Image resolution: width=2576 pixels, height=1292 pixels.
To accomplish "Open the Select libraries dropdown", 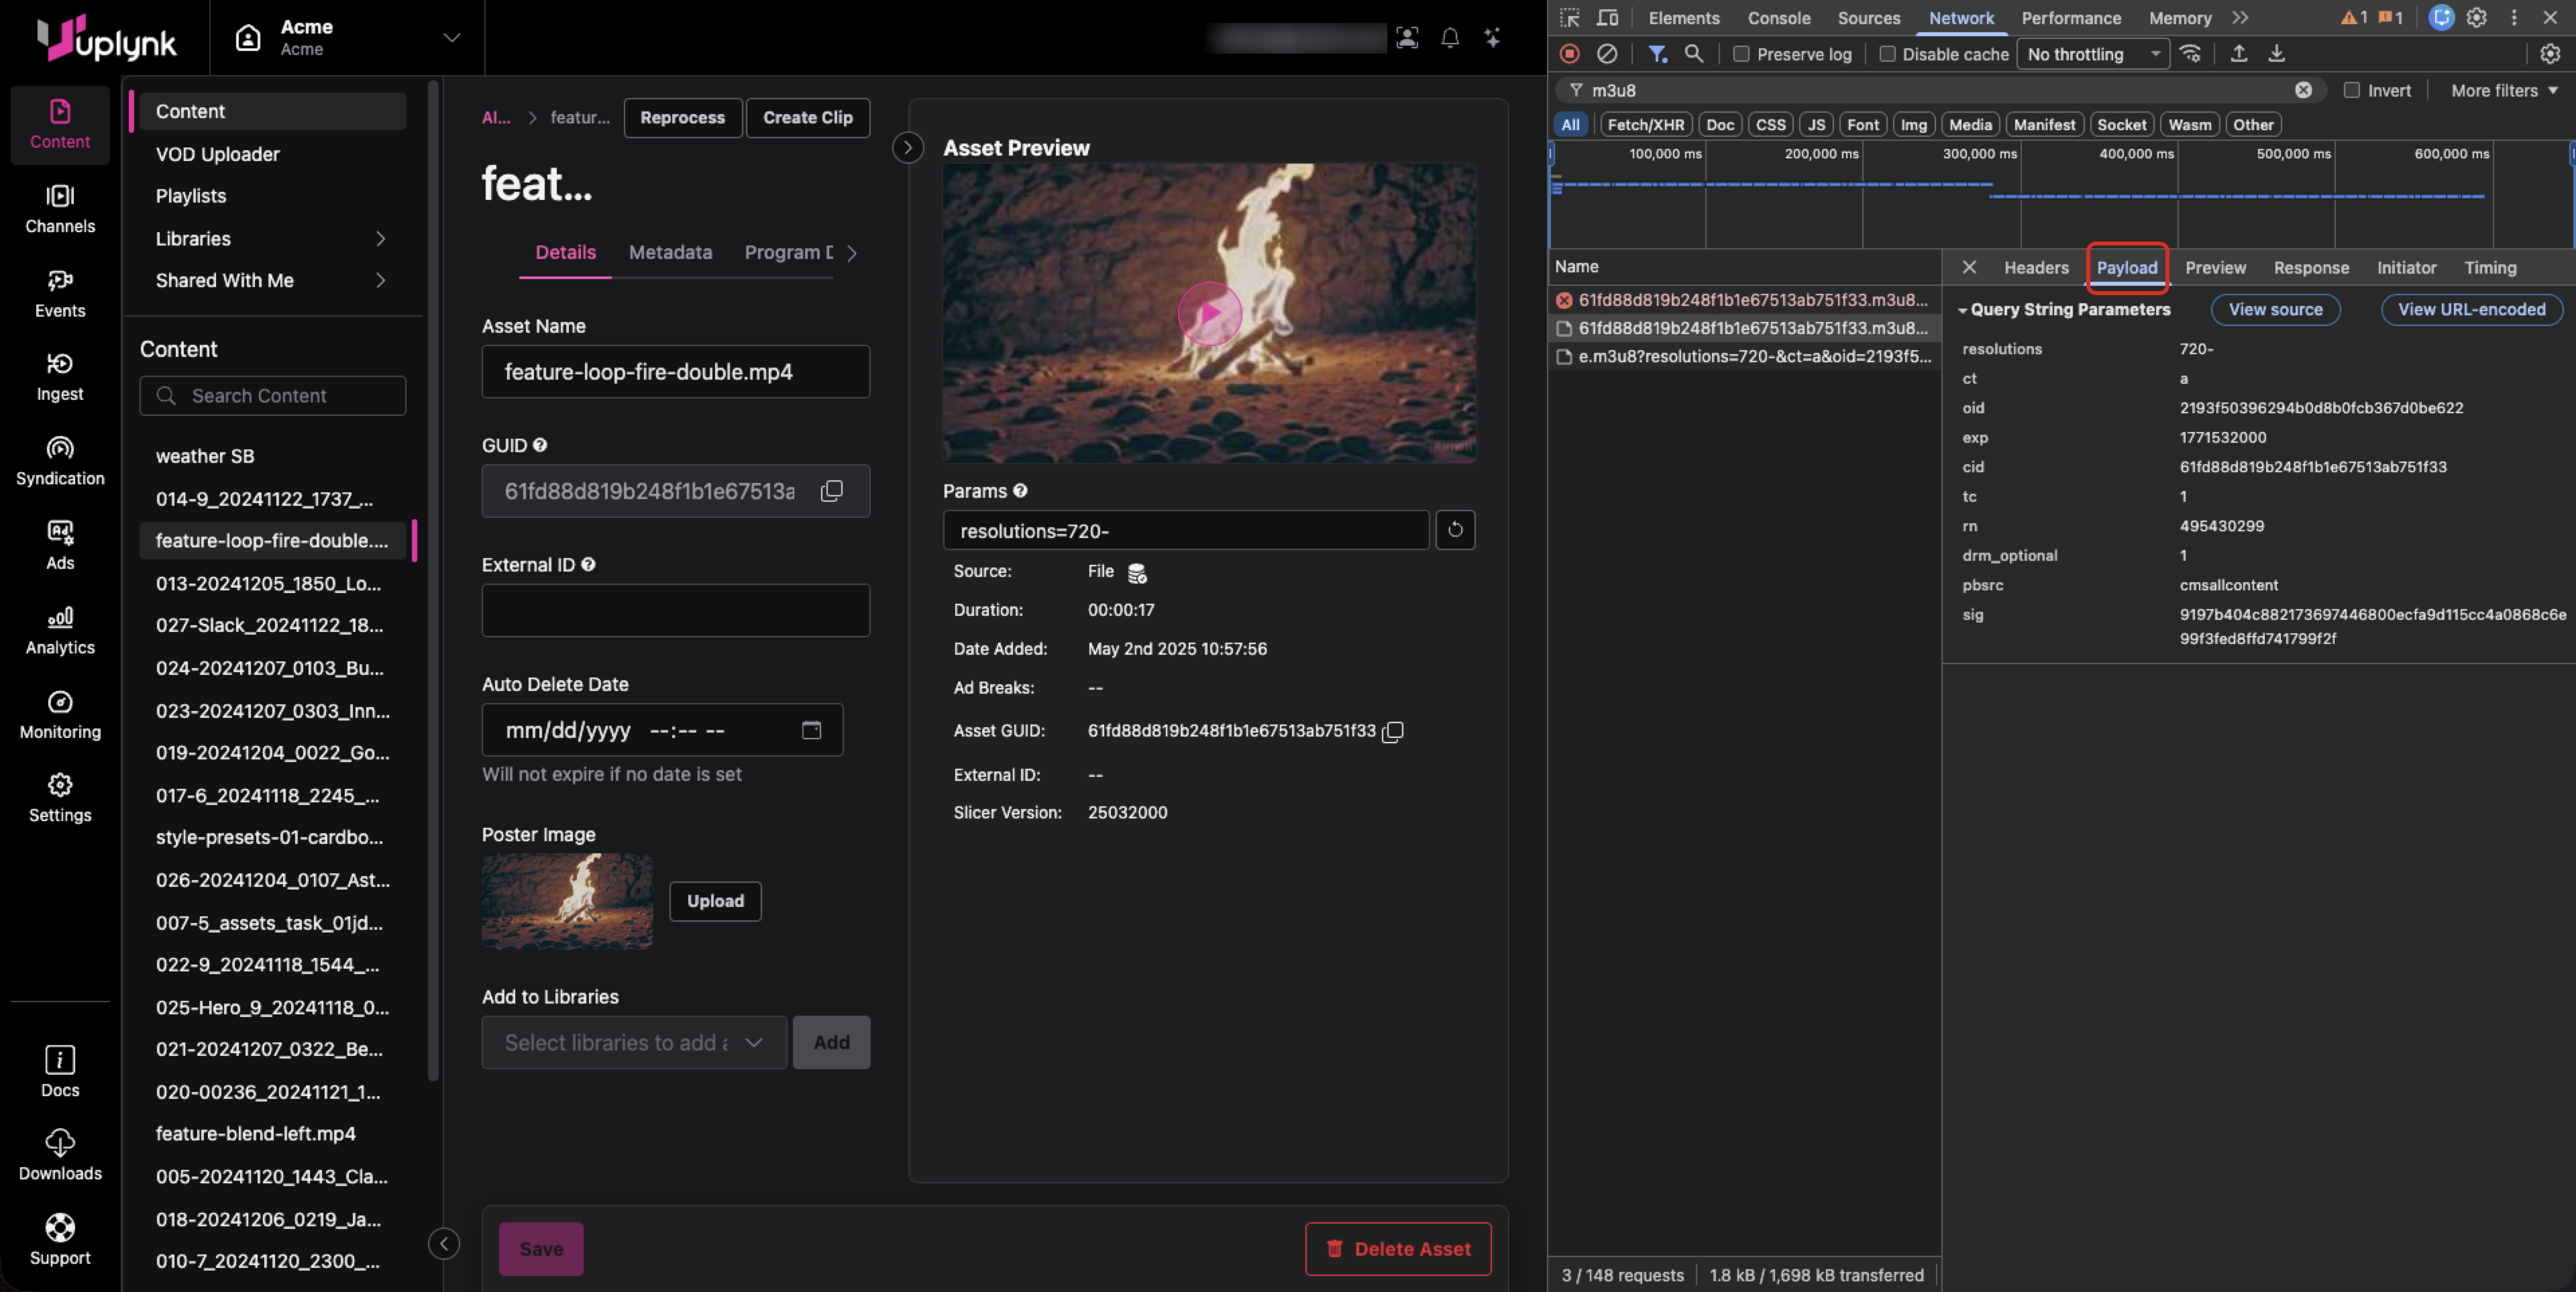I will point(634,1042).
